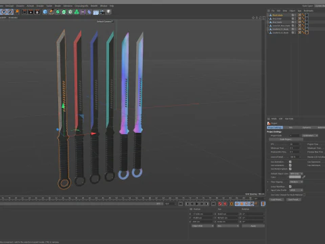The height and width of the screenshot is (244, 325).
Task: Click the FPS input field
Action: (295, 144)
